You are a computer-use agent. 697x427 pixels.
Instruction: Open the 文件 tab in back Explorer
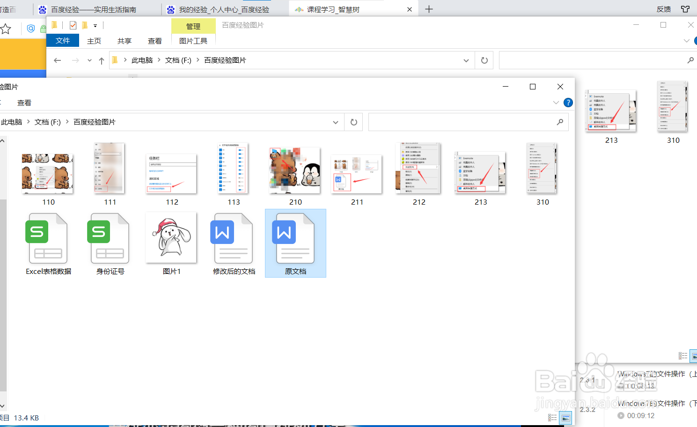[x=63, y=41]
